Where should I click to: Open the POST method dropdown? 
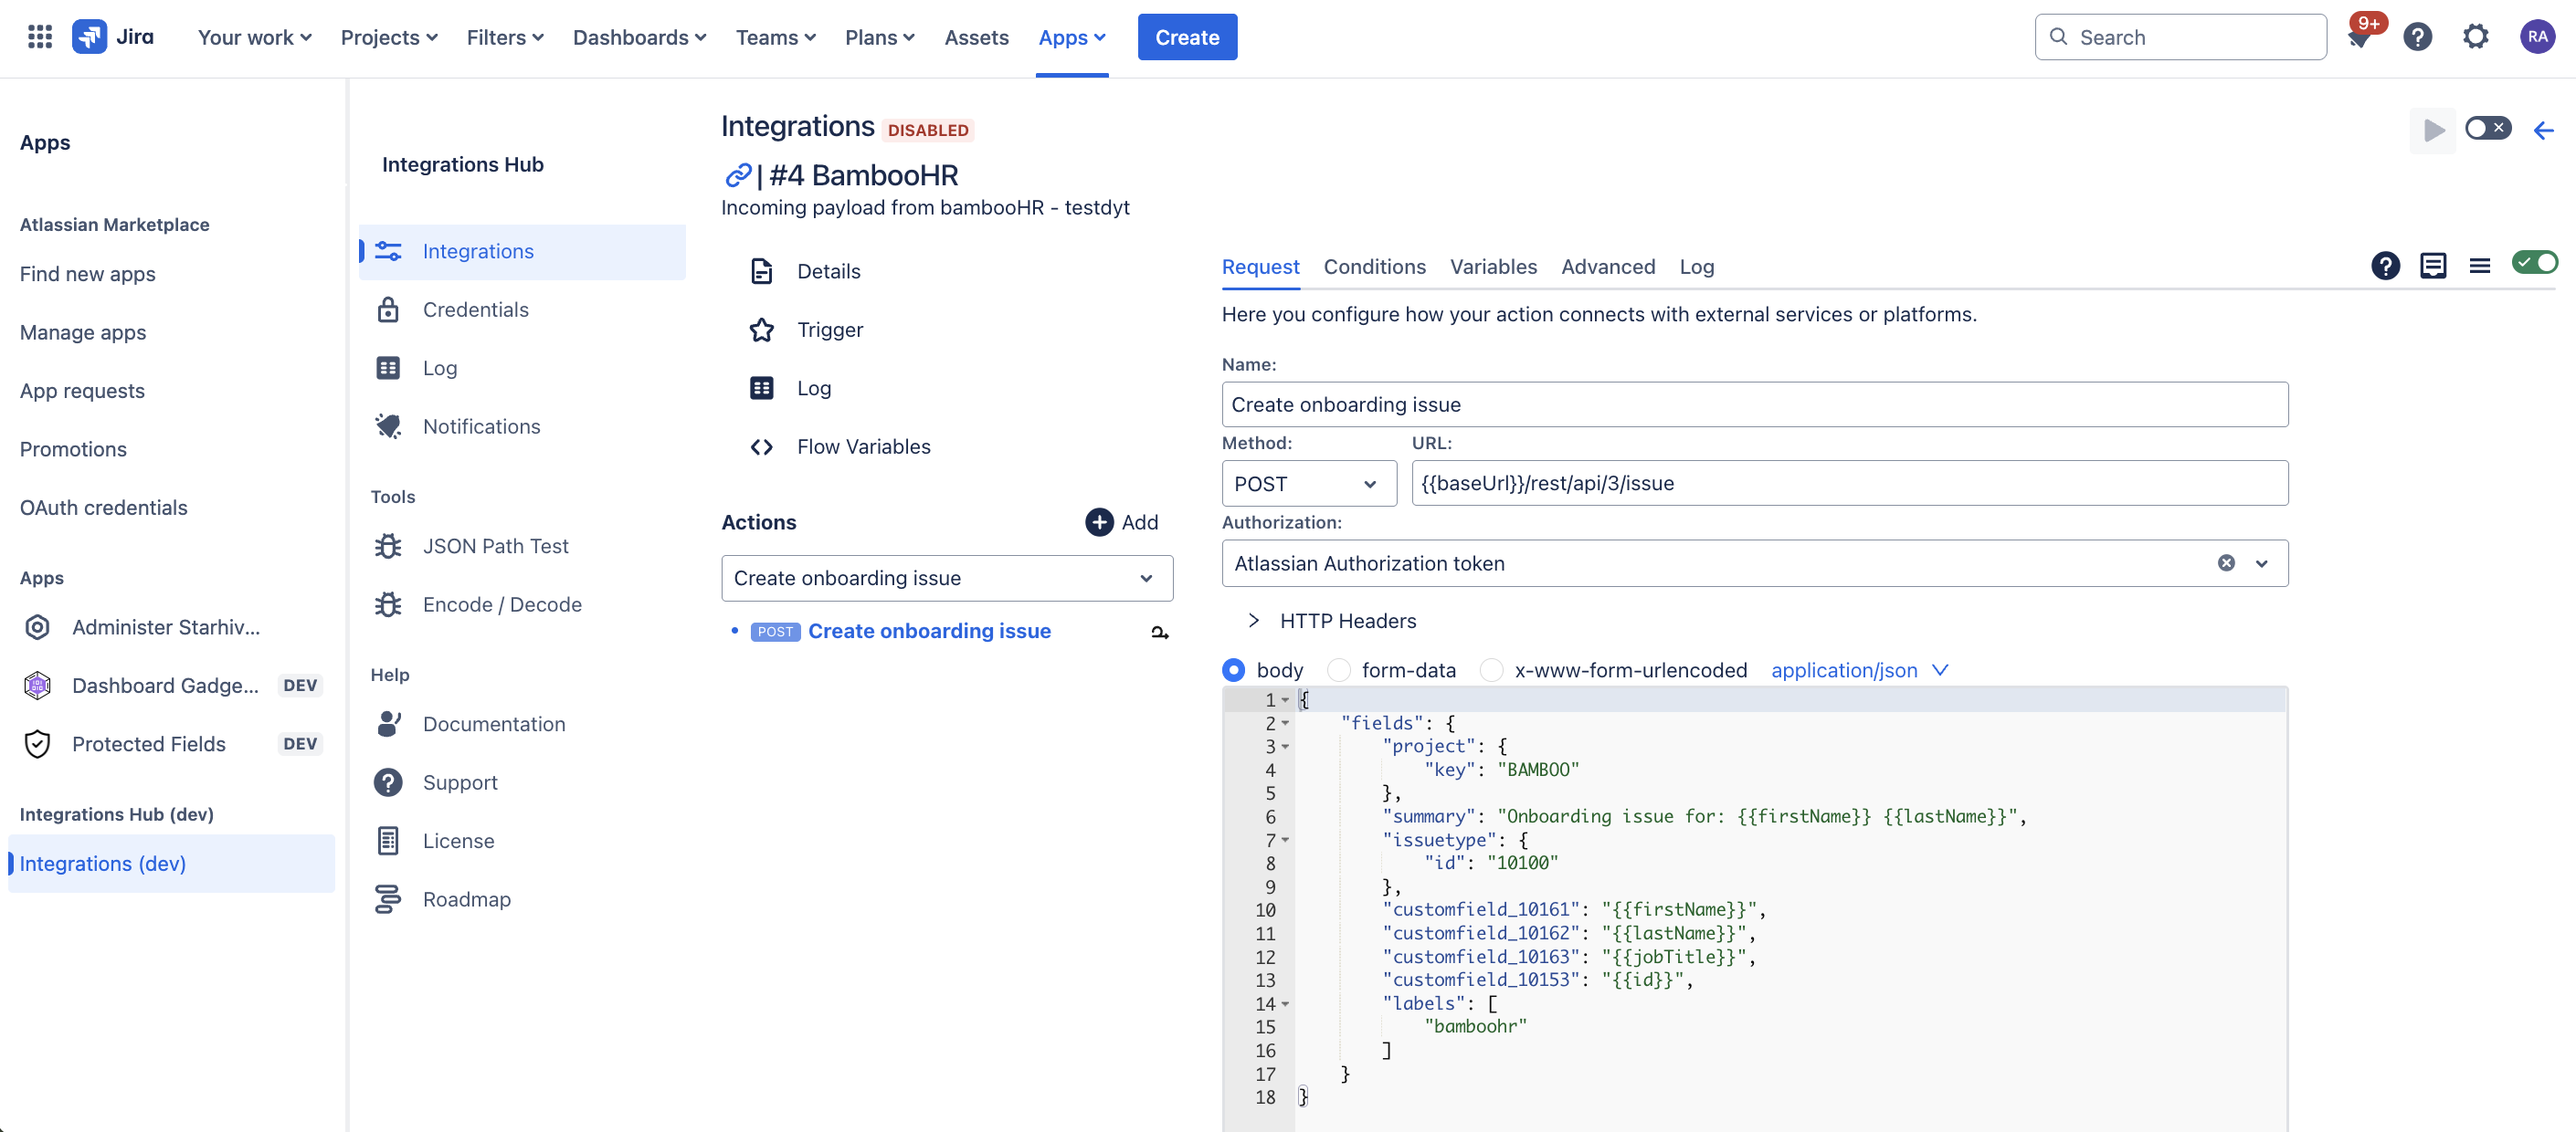tap(1308, 483)
